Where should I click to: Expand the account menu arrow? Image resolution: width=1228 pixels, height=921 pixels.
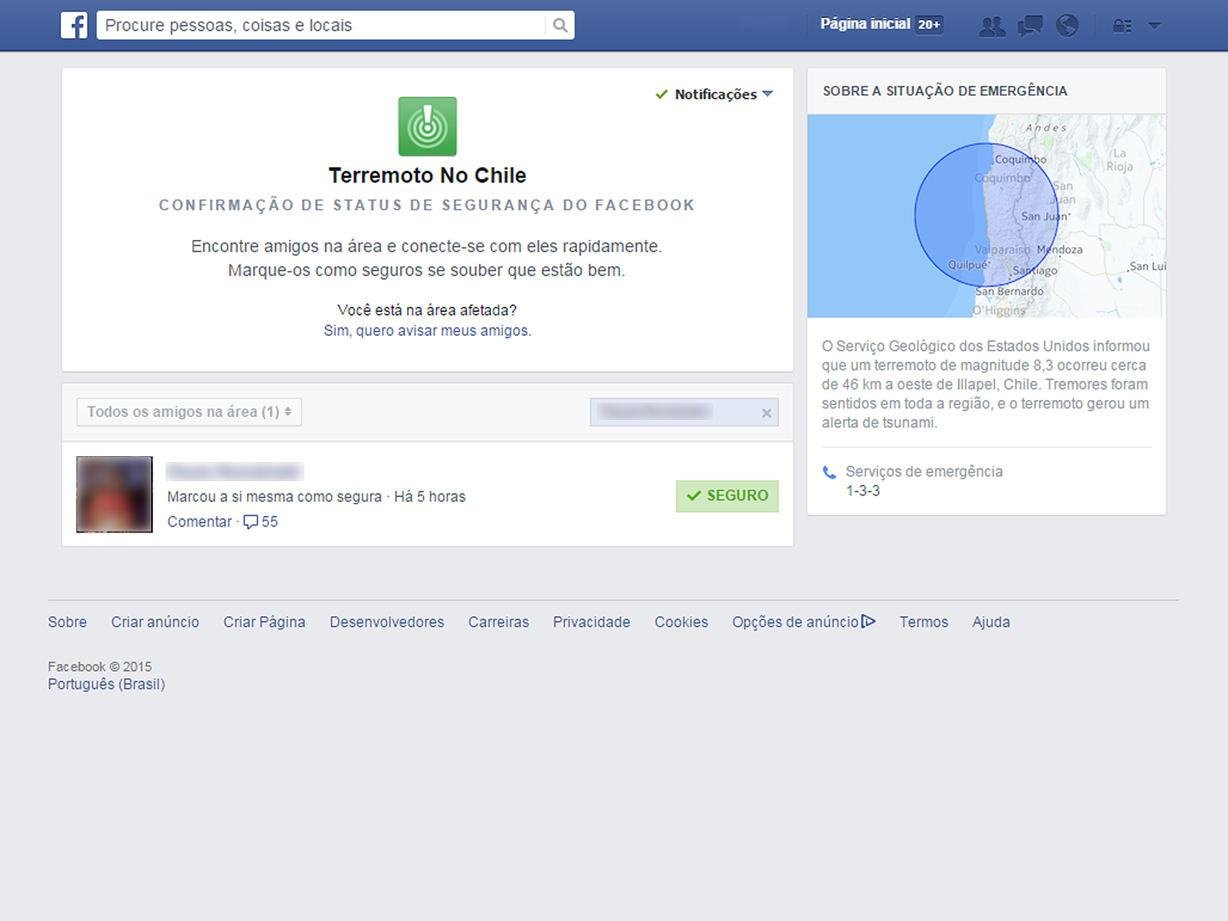point(1154,25)
